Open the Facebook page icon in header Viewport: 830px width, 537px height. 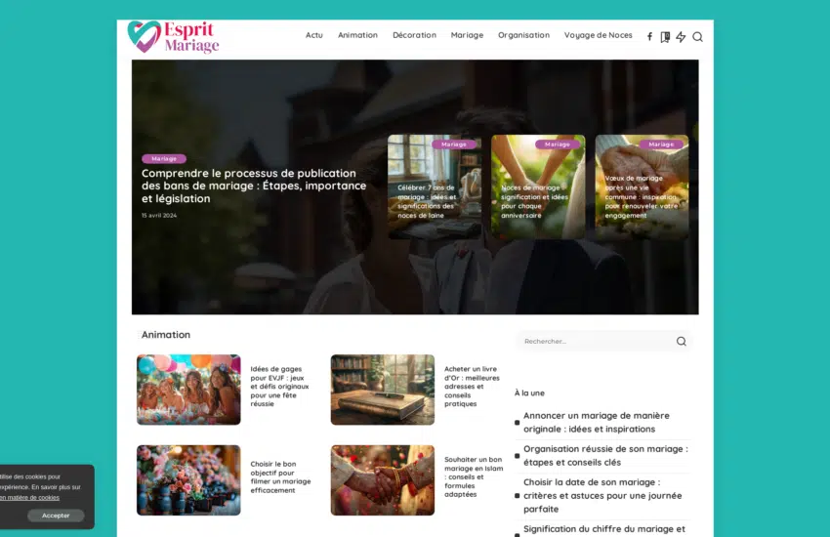[649, 37]
